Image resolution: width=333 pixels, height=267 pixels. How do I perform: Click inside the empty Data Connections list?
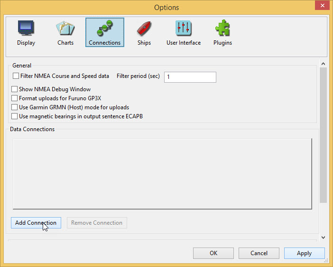pyautogui.click(x=162, y=173)
